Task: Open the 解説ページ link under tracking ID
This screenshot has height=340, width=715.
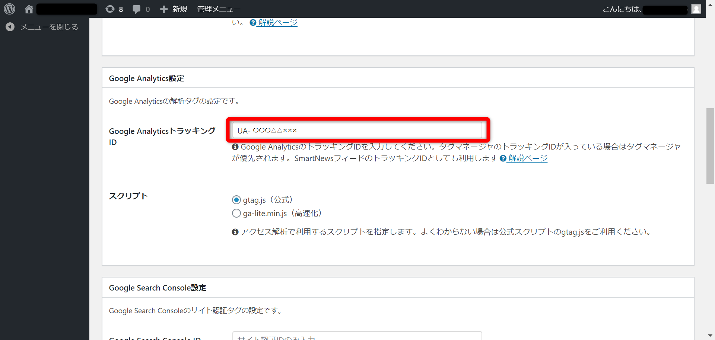Action: [x=528, y=158]
